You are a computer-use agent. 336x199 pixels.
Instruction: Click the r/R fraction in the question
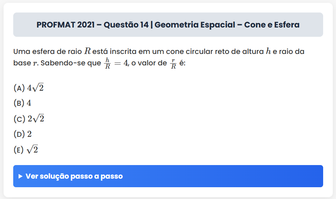(x=173, y=64)
